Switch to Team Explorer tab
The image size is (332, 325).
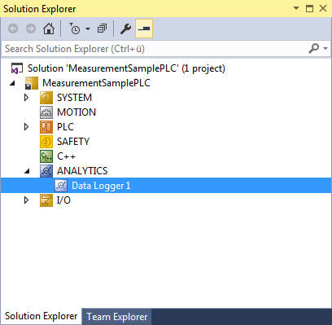(x=117, y=317)
